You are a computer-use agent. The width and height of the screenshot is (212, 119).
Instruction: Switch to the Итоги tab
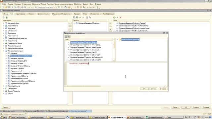[x=85, y=14]
